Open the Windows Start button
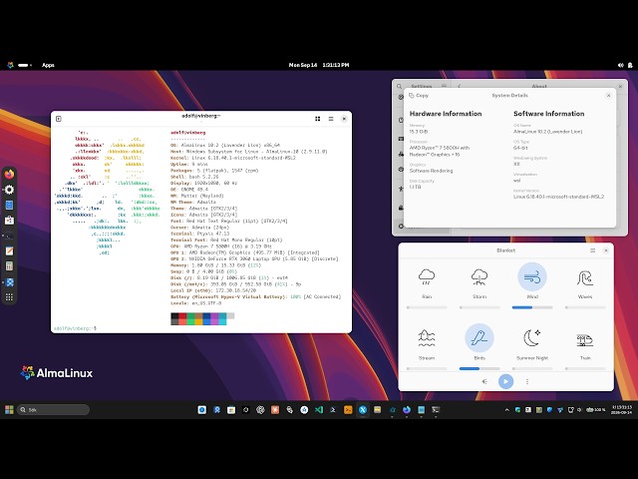The width and height of the screenshot is (638, 479). pos(9,410)
